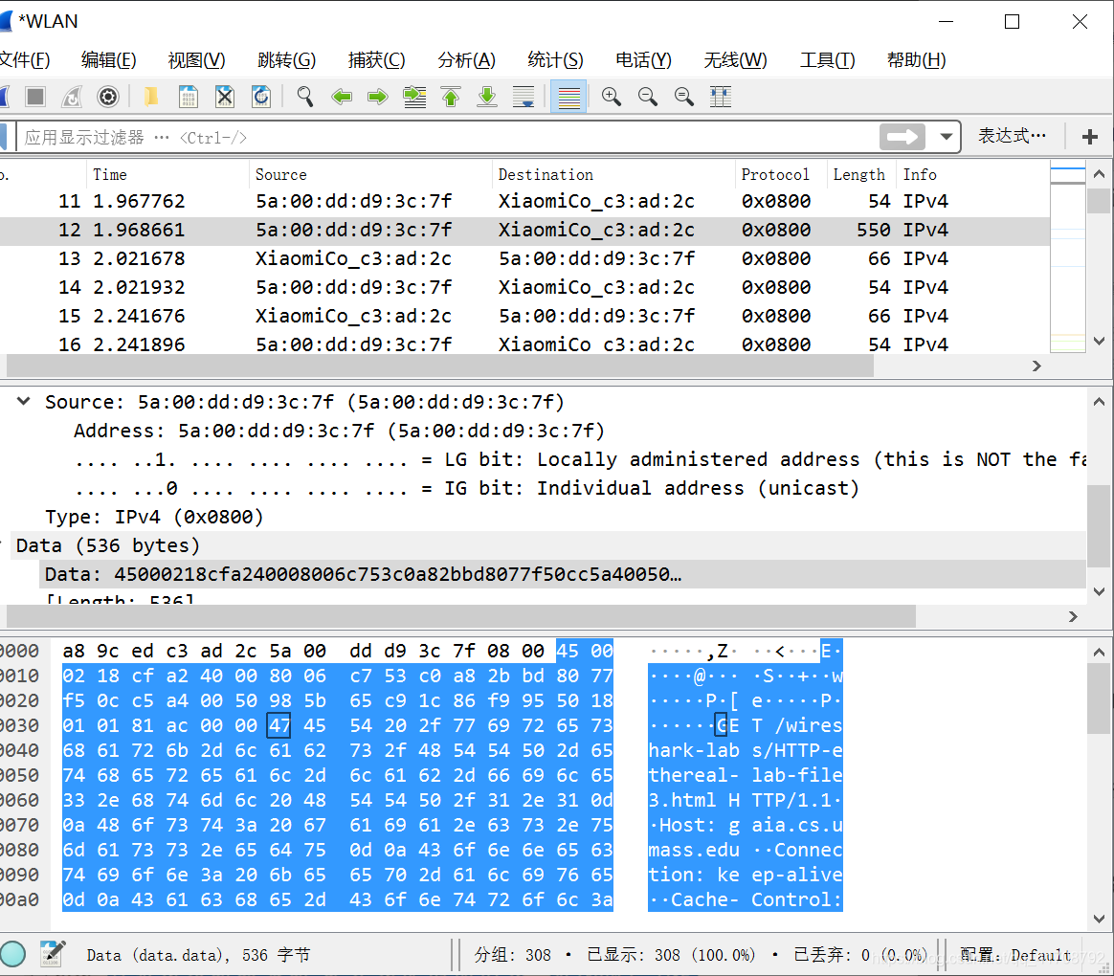
Task: Open the 统计(S) menu
Action: pos(556,60)
